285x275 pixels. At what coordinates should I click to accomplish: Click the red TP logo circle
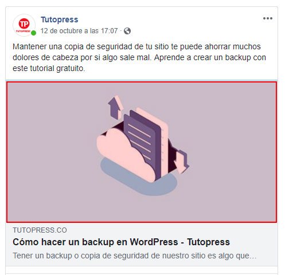tap(24, 23)
